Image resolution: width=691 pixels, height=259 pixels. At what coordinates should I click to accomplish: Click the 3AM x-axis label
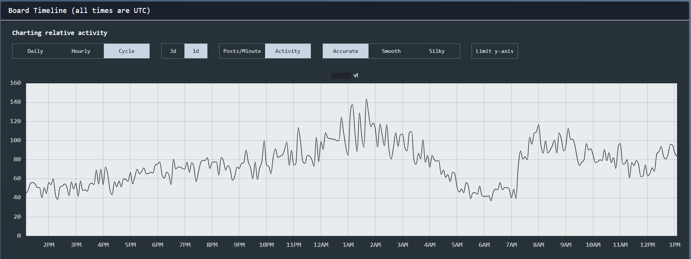point(403,245)
